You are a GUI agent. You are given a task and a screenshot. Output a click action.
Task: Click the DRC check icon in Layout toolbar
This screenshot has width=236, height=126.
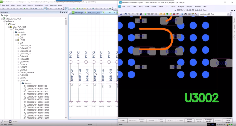[174, 14]
